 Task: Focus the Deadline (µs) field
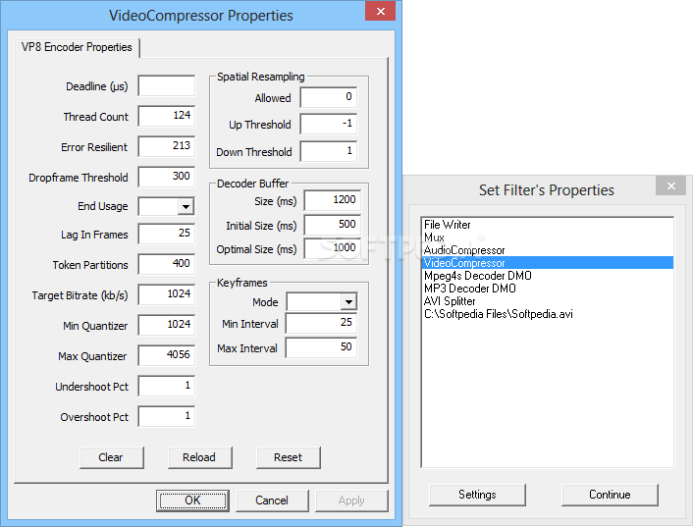pos(167,85)
